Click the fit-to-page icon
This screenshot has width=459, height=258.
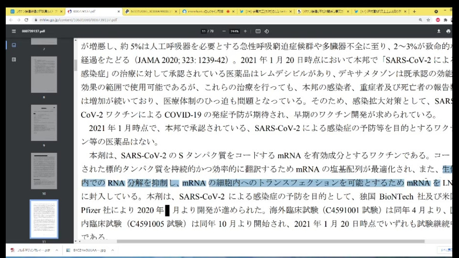click(x=258, y=31)
